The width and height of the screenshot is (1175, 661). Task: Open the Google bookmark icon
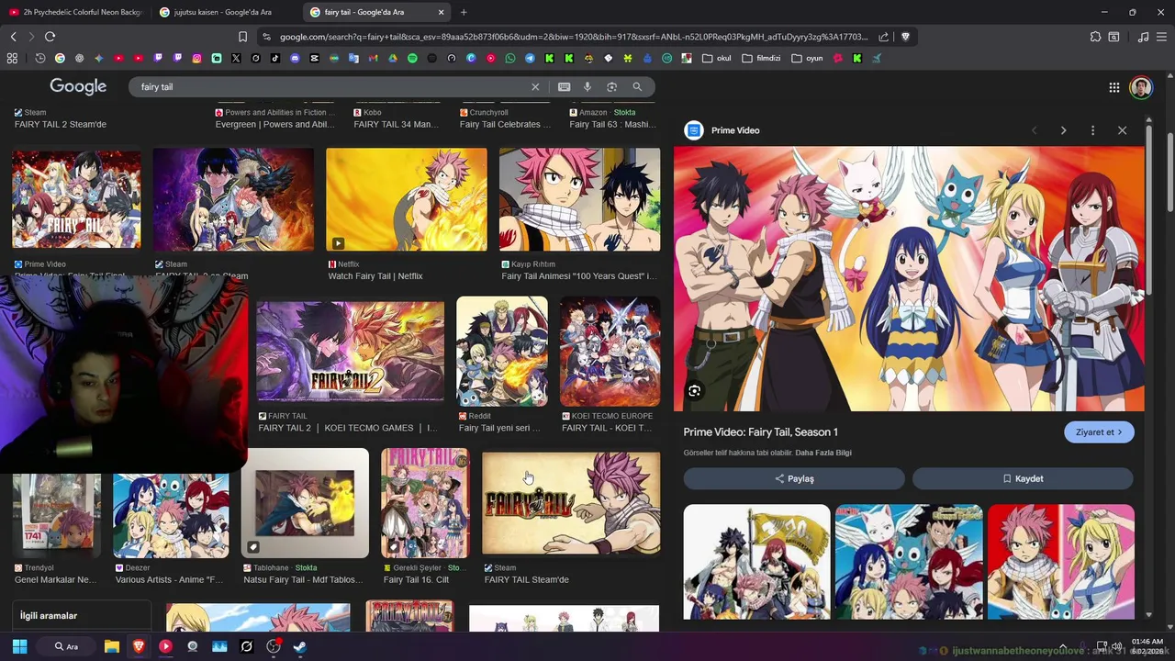click(60, 58)
